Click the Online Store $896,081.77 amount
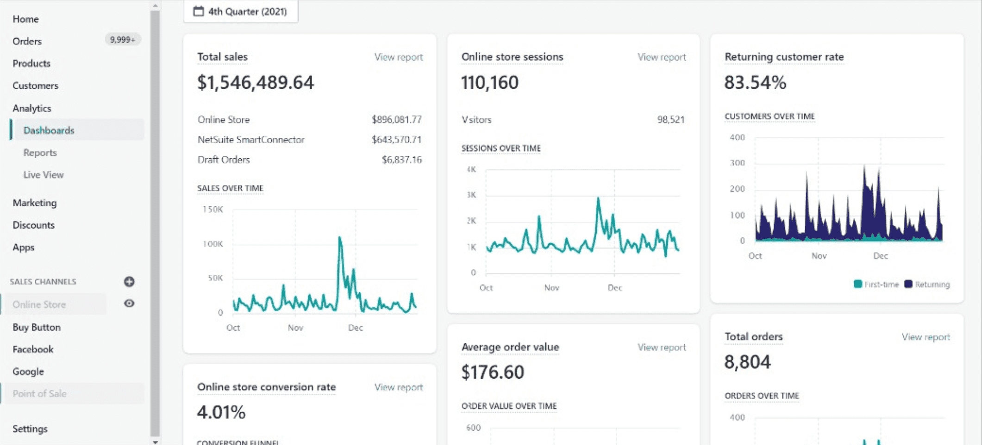Viewport: 982px width, 445px height. pos(397,120)
